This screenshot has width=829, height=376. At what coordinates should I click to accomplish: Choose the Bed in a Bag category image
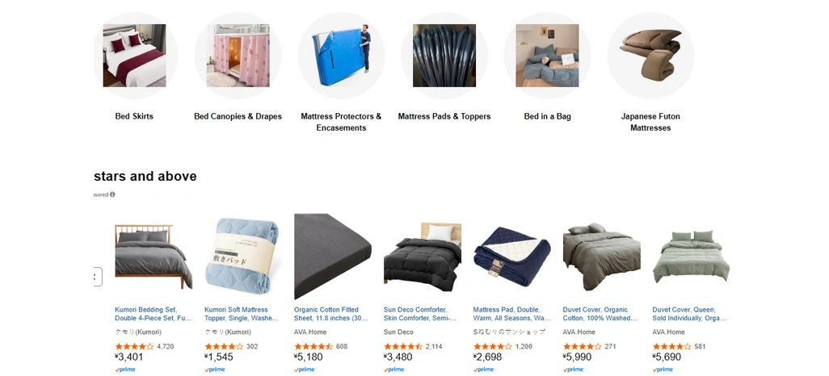(x=547, y=56)
